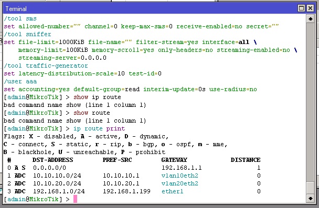
Task: Click the command prompt cursor
Action: pyautogui.click(x=75, y=199)
